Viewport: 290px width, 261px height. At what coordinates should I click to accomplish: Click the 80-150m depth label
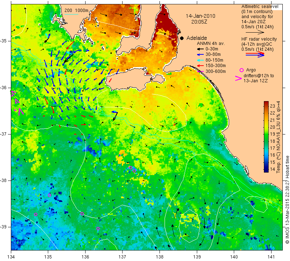click(214, 60)
